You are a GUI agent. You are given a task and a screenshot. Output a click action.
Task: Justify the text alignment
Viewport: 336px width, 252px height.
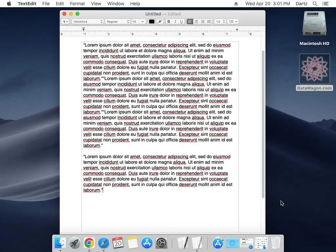(x=209, y=21)
